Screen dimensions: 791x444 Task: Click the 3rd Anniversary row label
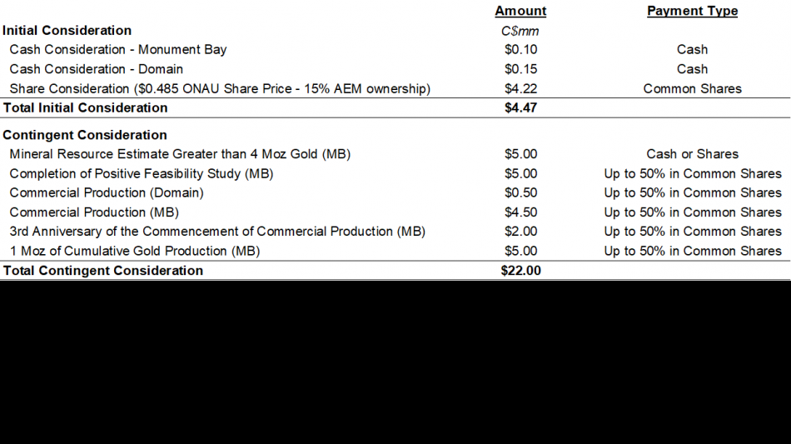[x=217, y=232]
